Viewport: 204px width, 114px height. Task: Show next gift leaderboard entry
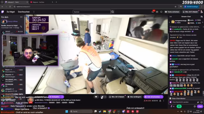(203, 22)
